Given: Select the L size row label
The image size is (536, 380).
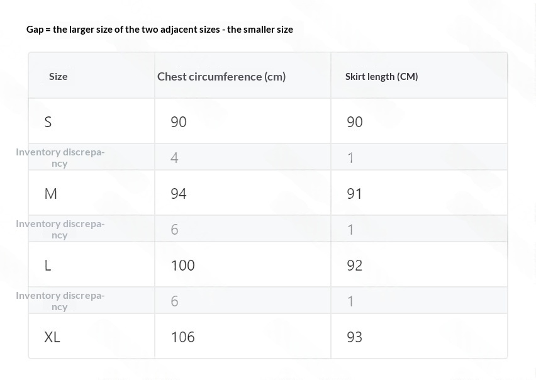Looking at the screenshot, I should (48, 265).
